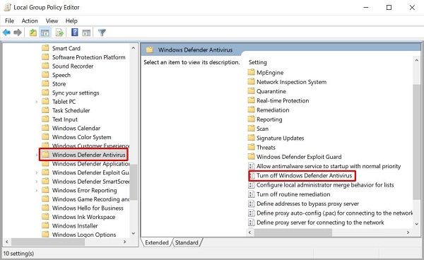Click the Up one level folder icon
This screenshot has width=424, height=260.
click(33, 32)
